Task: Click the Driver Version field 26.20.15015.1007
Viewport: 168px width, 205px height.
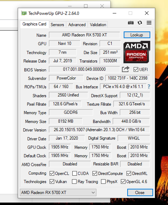Action: [99, 130]
